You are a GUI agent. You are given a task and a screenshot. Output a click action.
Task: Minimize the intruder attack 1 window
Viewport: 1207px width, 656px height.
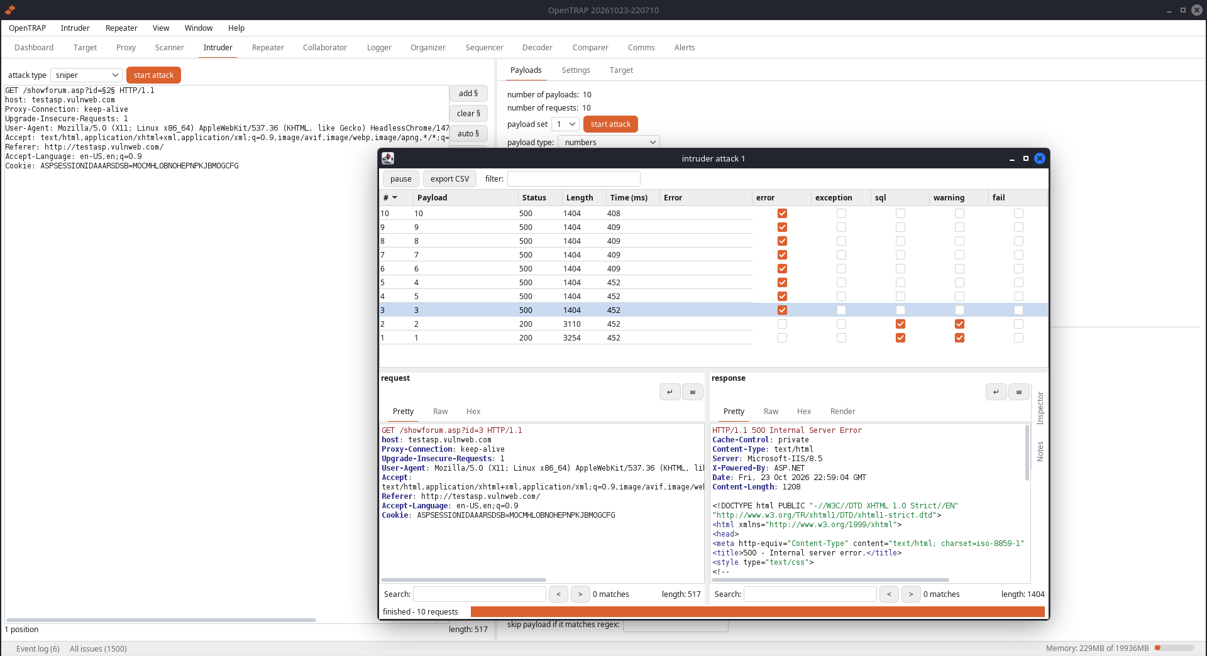coord(1012,158)
